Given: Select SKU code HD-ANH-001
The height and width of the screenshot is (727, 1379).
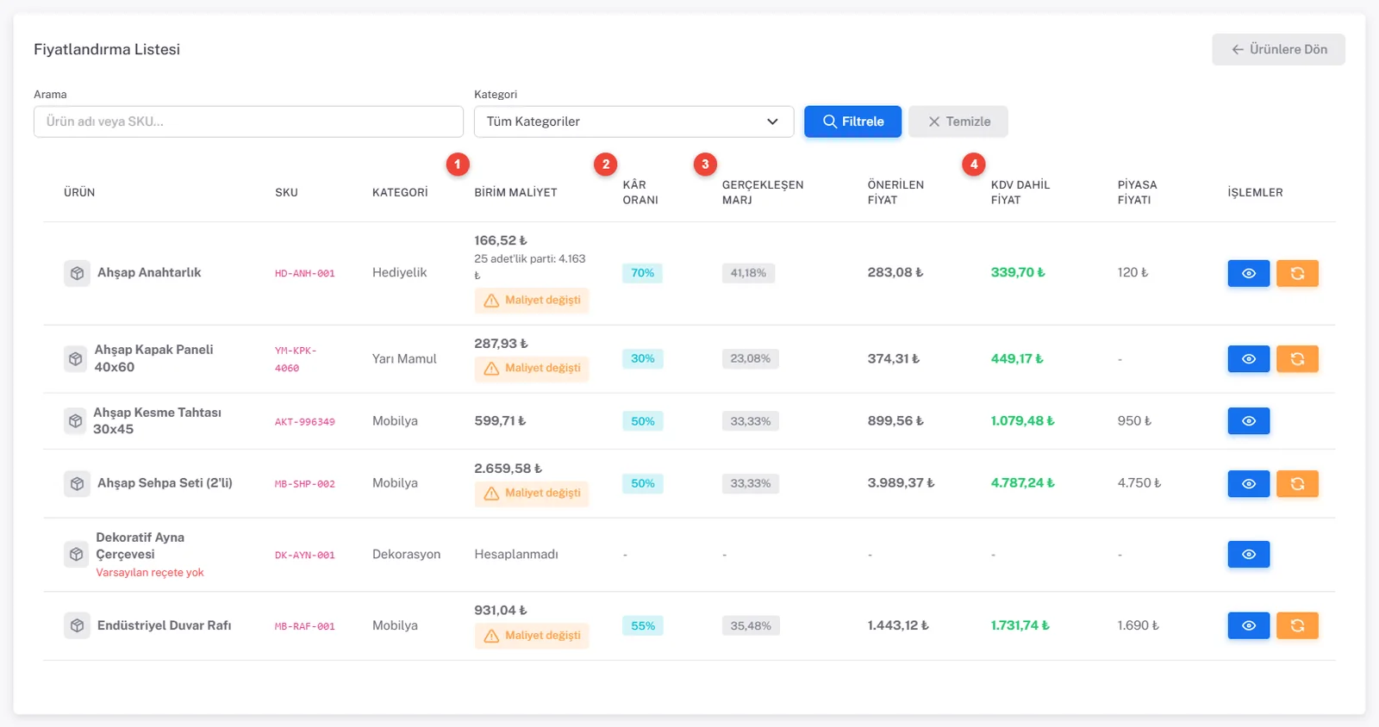Looking at the screenshot, I should pyautogui.click(x=305, y=273).
